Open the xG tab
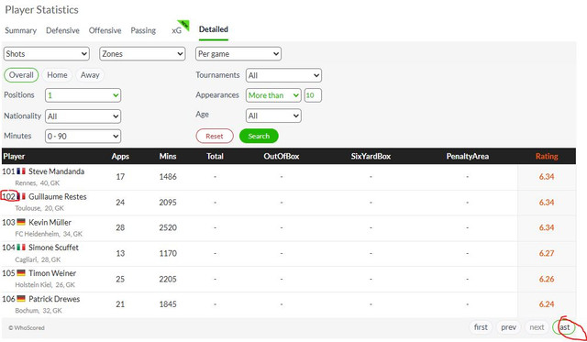Viewport: 587px width, 342px height. (176, 30)
